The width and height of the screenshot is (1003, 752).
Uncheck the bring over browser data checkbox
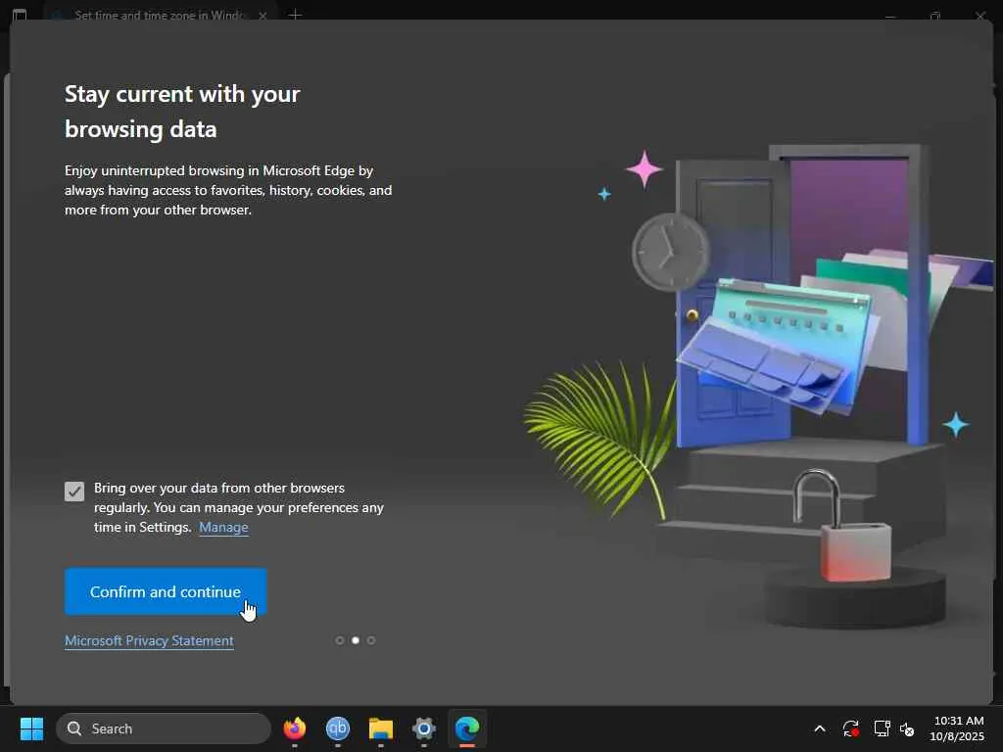[74, 492]
